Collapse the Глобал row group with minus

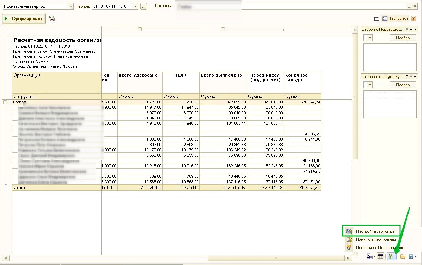coord(5,102)
